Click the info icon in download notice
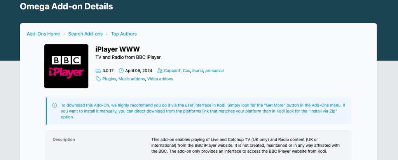398x160 pixels. pos(54,105)
